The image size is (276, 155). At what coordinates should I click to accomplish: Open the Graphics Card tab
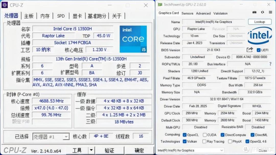(168, 13)
